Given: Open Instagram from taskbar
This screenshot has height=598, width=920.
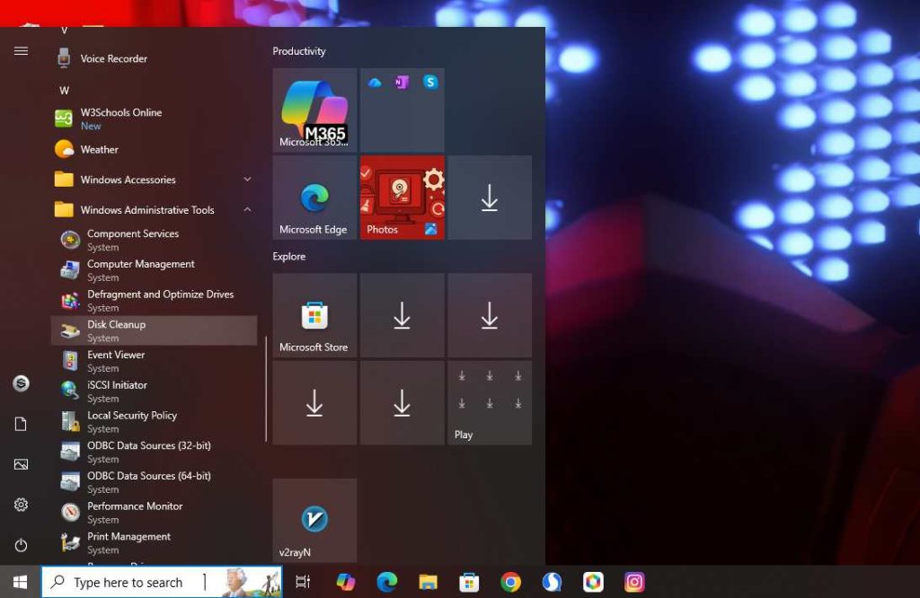Looking at the screenshot, I should [x=634, y=582].
